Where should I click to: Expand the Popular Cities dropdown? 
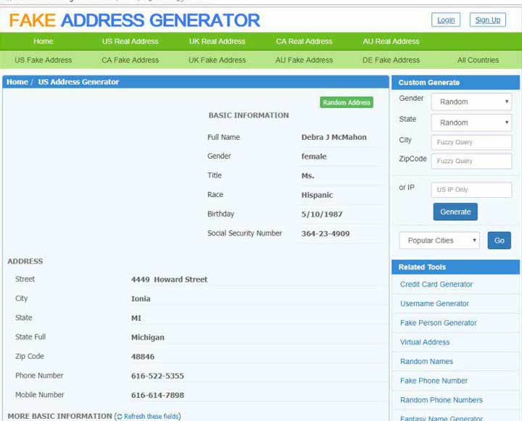point(439,241)
